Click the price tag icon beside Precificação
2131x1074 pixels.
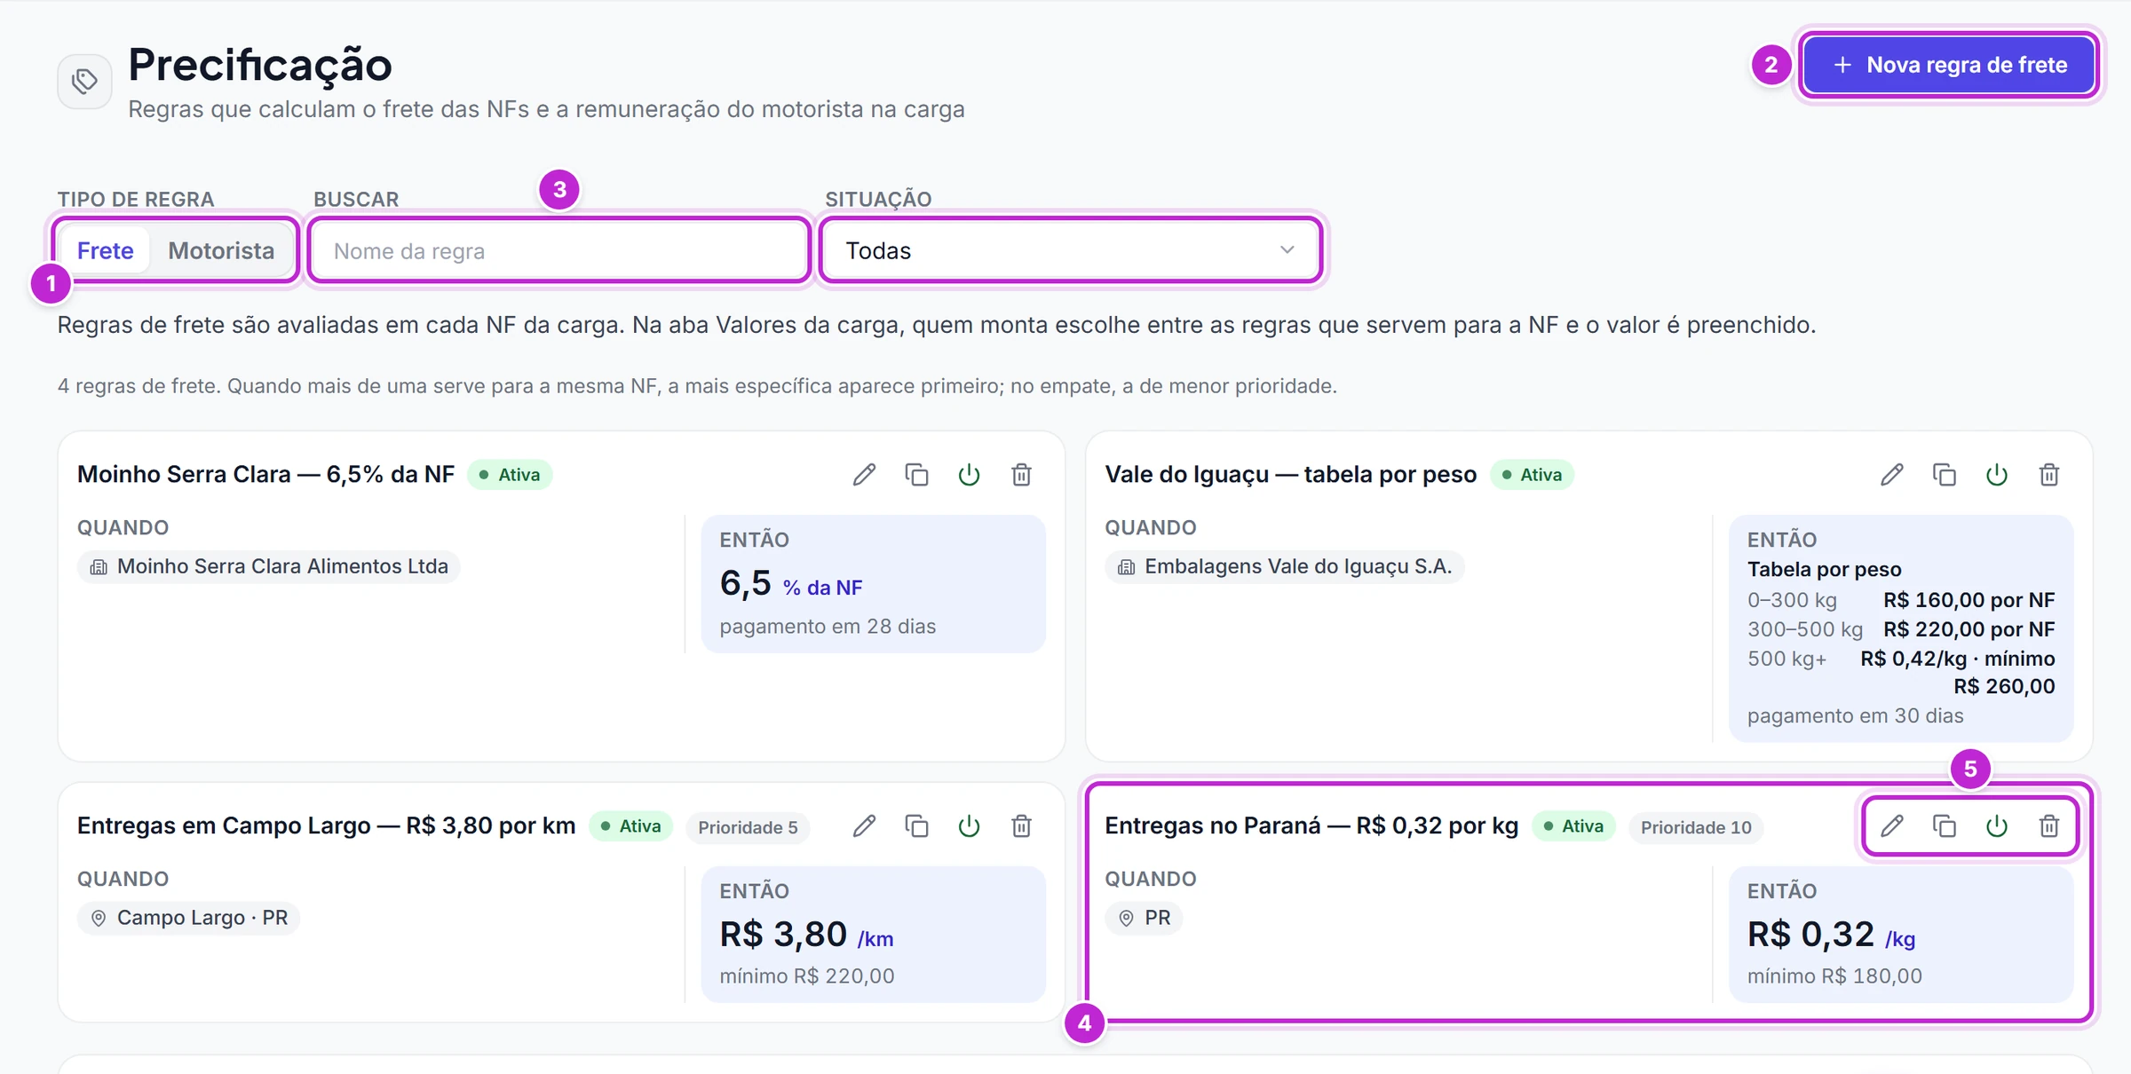(x=84, y=82)
